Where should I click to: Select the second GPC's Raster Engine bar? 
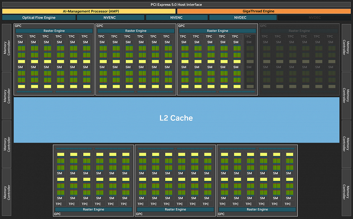pyautogui.click(x=136, y=31)
